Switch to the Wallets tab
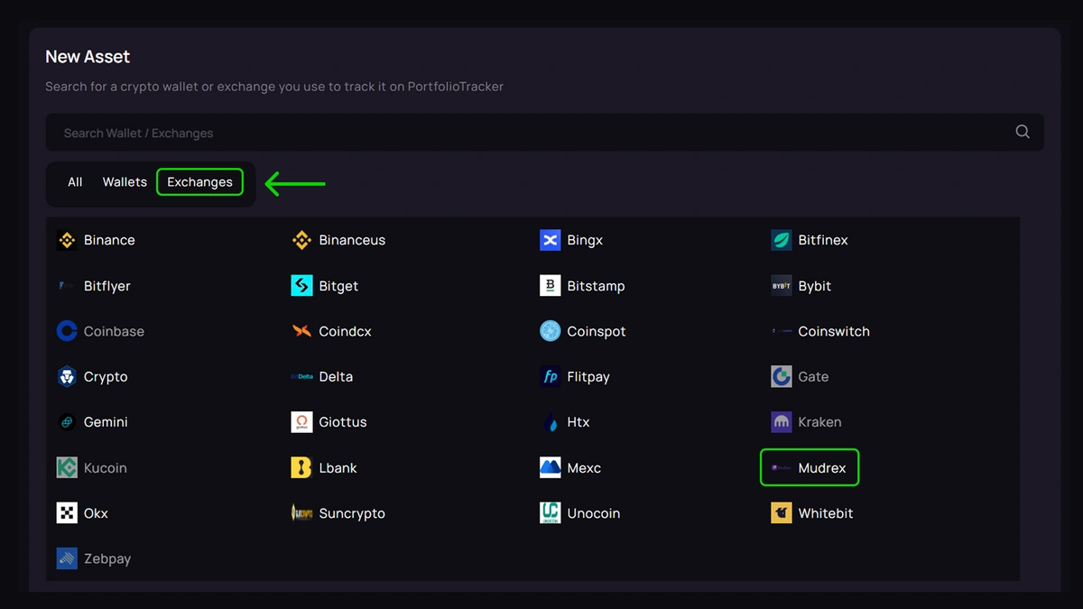The image size is (1083, 609). [125, 182]
